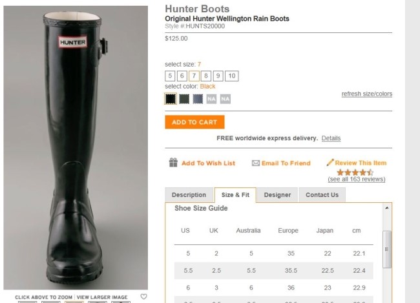Viewport: 420px width, 303px height.
Task: Open see all 163 reviews link
Action: click(x=357, y=179)
